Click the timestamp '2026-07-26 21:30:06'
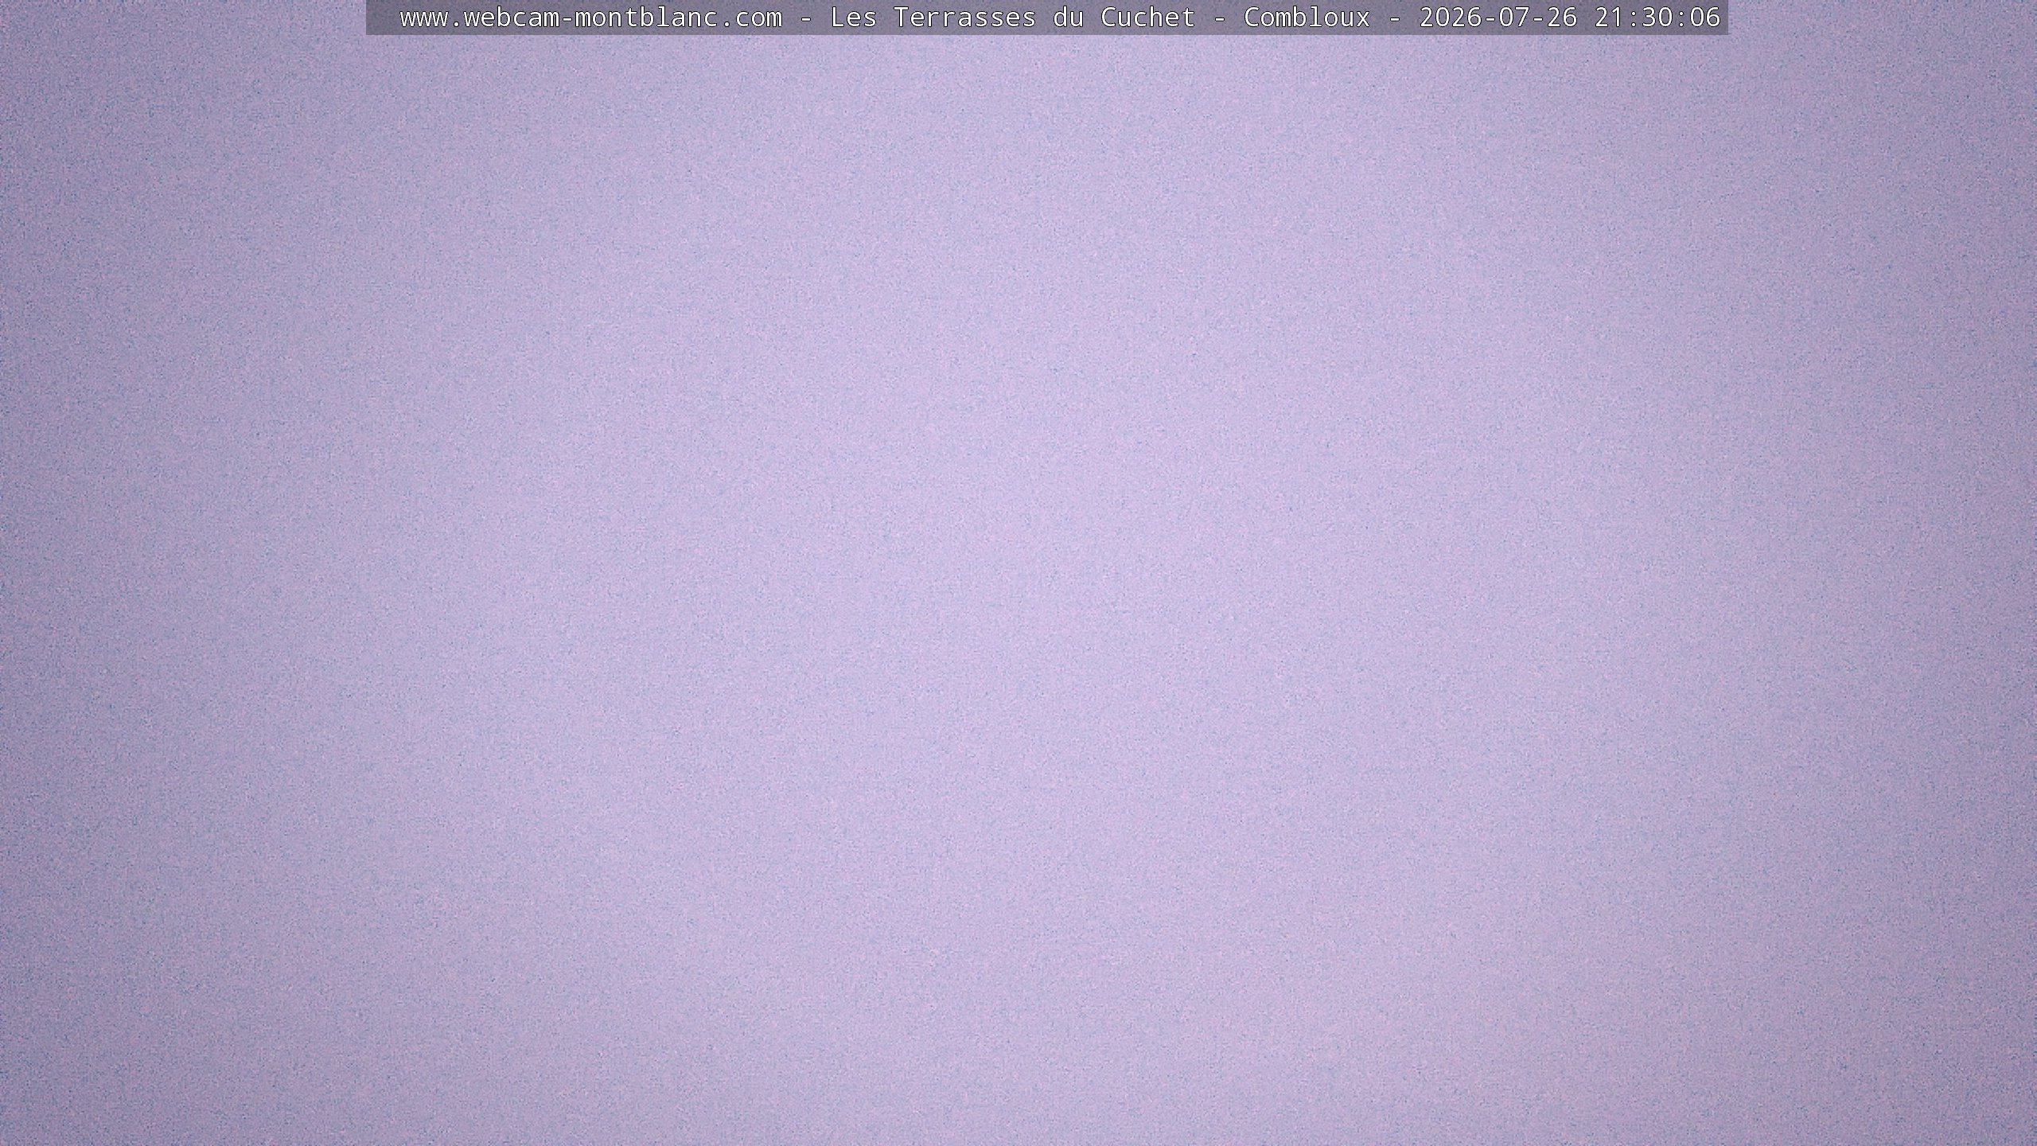2037x1146 pixels. (x=1570, y=18)
